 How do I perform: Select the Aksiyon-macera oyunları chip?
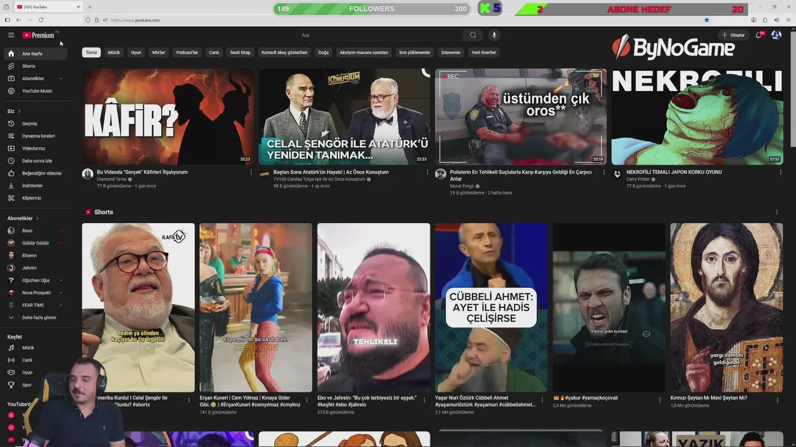click(364, 53)
